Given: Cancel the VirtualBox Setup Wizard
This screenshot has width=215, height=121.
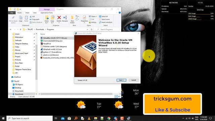Looking at the screenshot, I should (x=134, y=80).
